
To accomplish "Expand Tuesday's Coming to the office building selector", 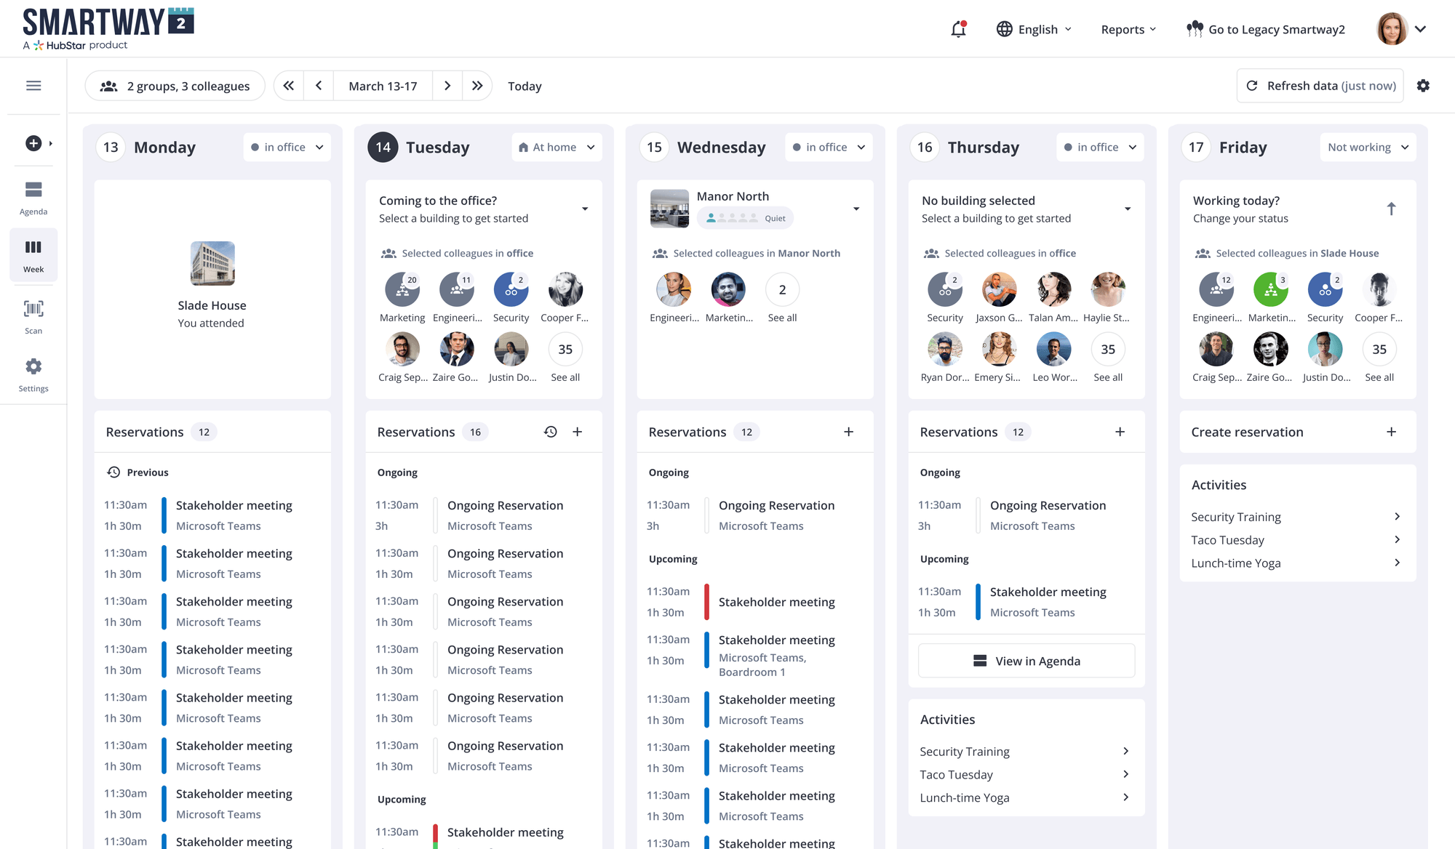I will pos(585,209).
